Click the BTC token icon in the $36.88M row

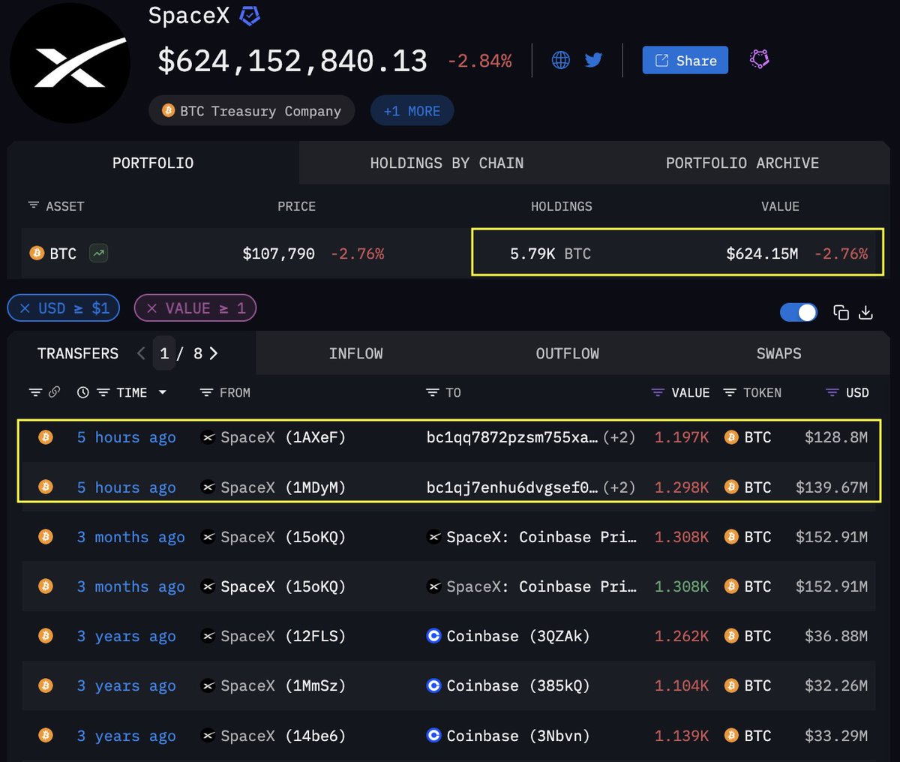click(x=731, y=636)
